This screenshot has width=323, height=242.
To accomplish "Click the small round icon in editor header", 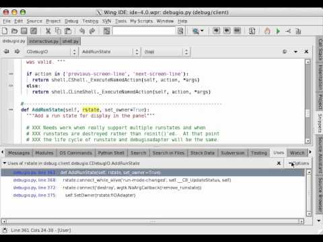I will [285, 52].
